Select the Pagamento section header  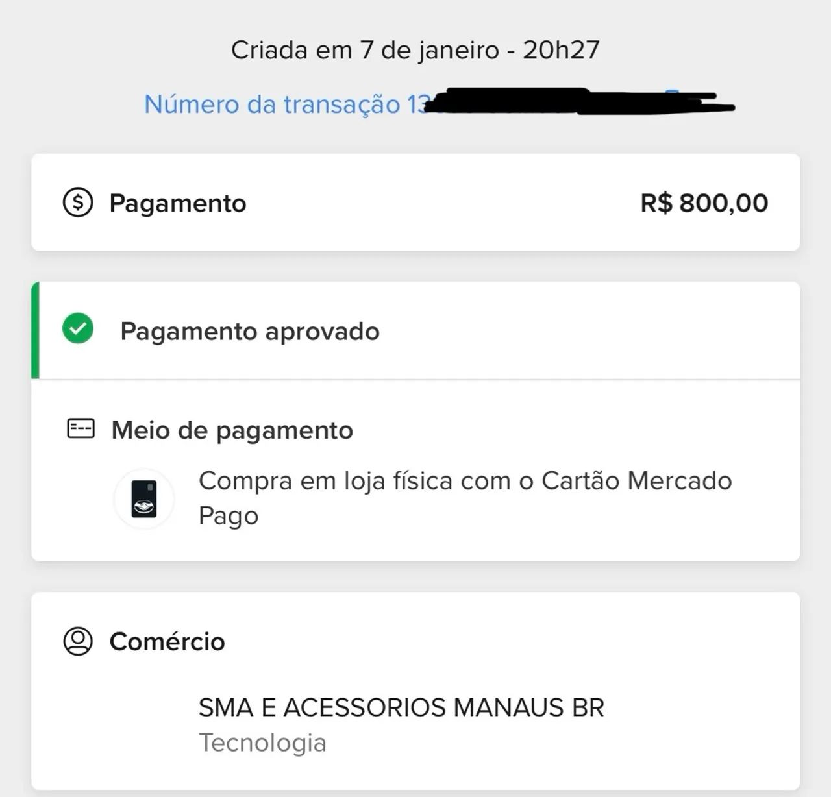tap(177, 202)
